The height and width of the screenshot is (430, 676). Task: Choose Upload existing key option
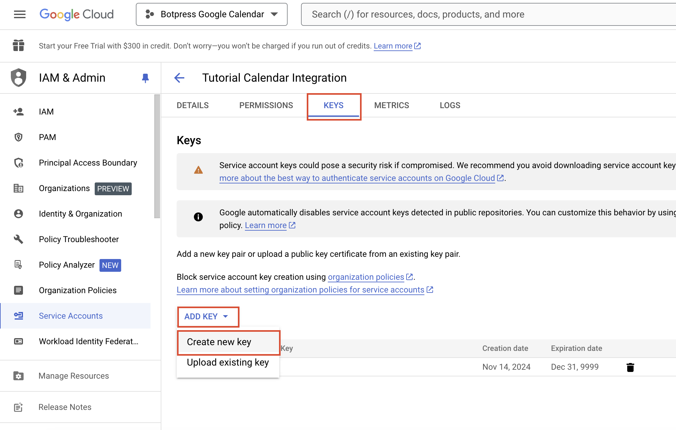tap(228, 363)
